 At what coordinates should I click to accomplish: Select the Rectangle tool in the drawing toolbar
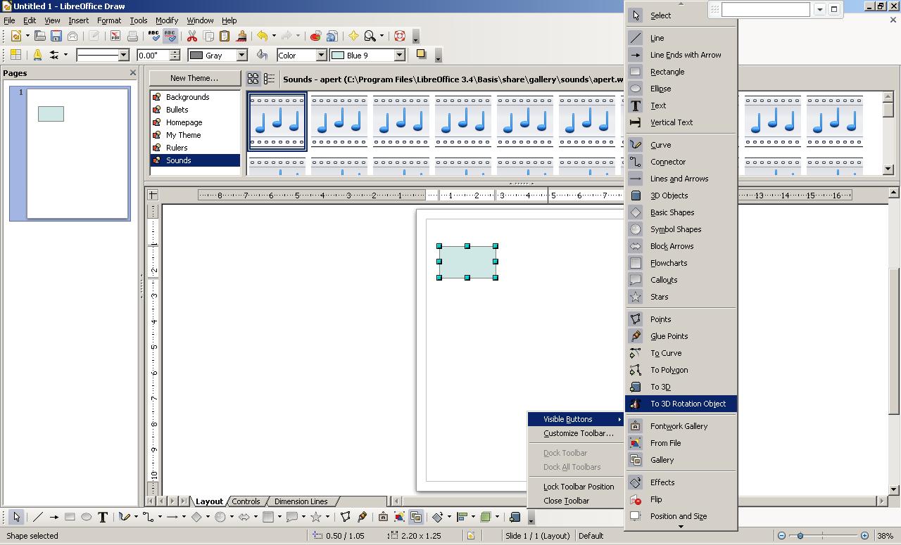(69, 517)
